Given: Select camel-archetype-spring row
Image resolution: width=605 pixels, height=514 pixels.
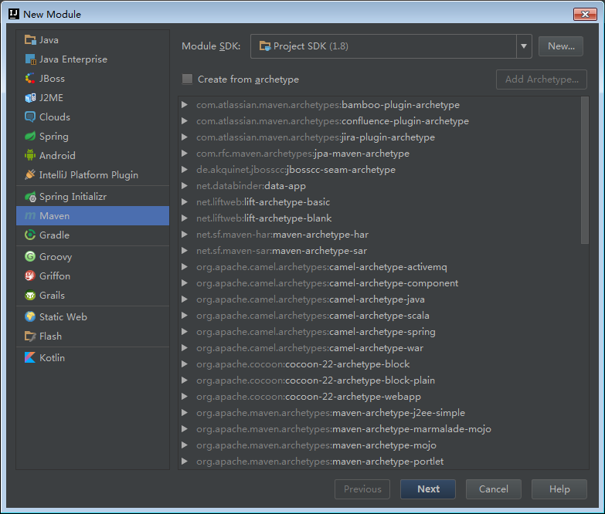Looking at the screenshot, I should (x=379, y=331).
